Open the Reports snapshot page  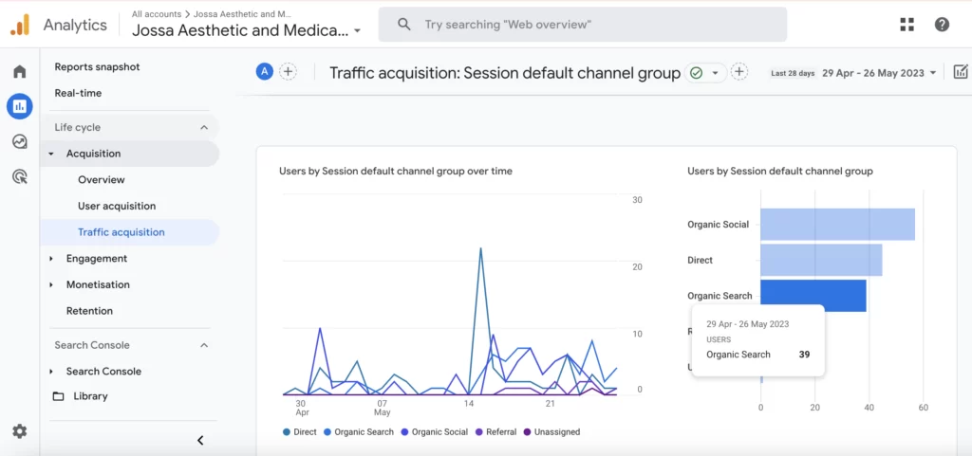[97, 67]
